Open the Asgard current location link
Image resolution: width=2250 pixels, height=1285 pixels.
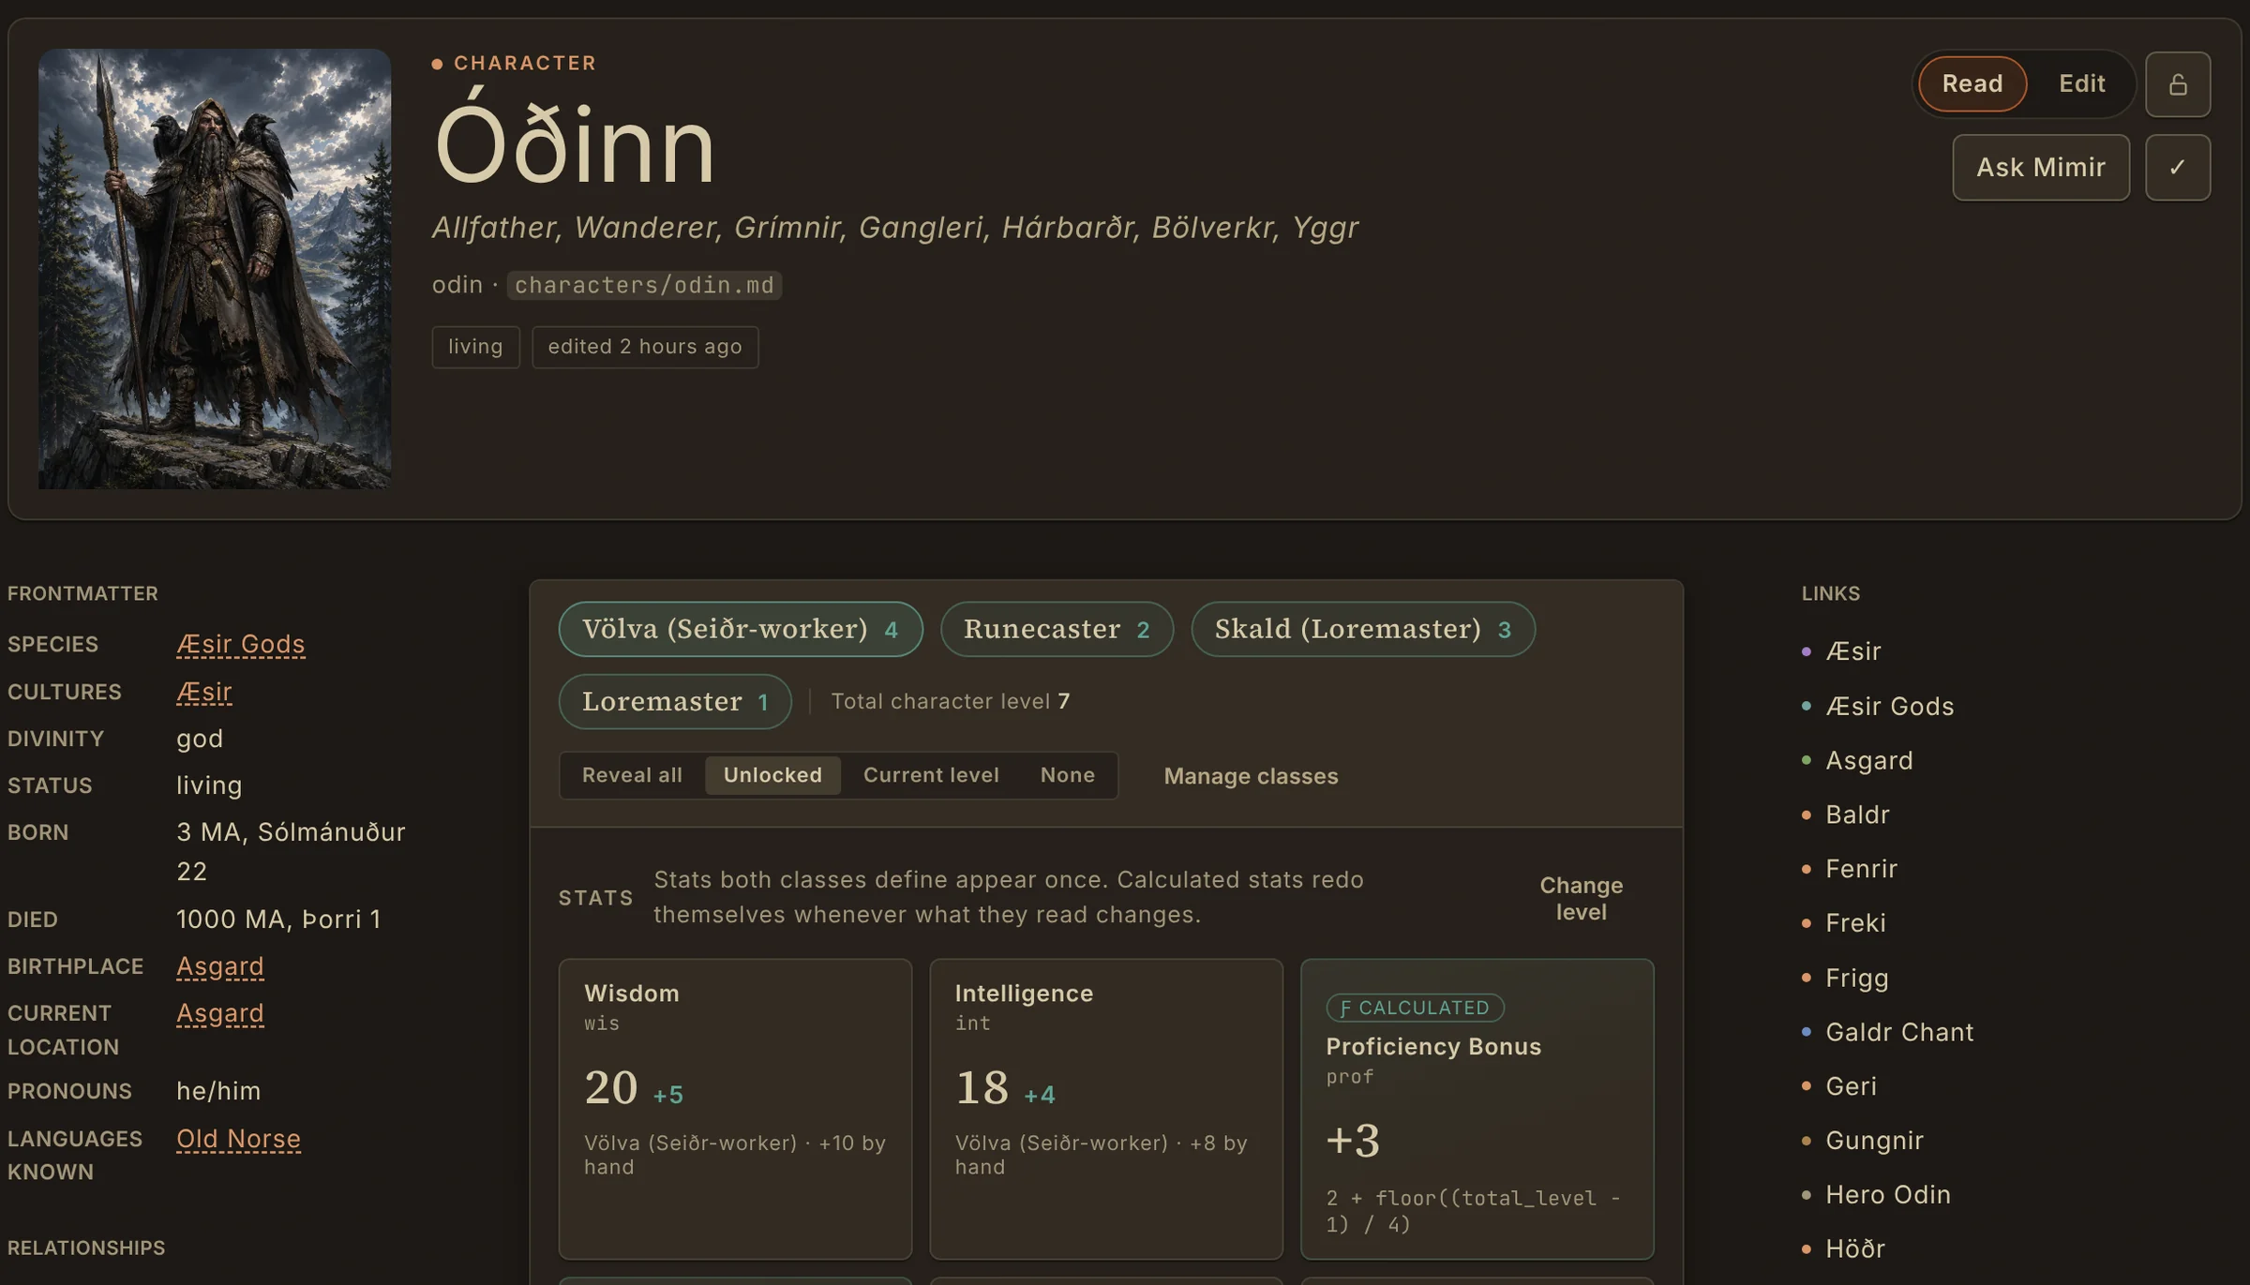pos(219,1014)
